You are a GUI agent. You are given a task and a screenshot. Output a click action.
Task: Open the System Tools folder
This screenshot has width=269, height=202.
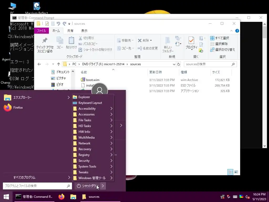point(93,166)
